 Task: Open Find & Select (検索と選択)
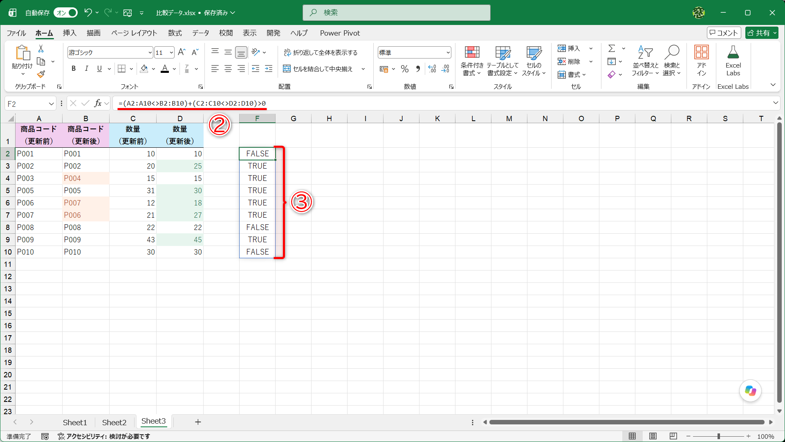tap(672, 61)
